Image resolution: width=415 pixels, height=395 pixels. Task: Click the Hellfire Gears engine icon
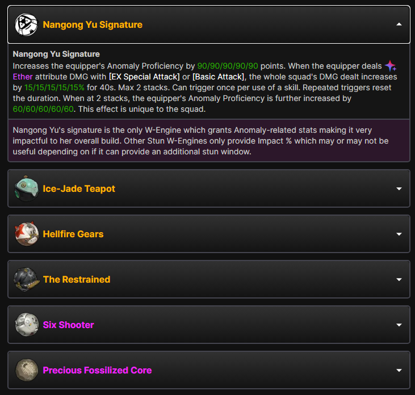(x=26, y=234)
